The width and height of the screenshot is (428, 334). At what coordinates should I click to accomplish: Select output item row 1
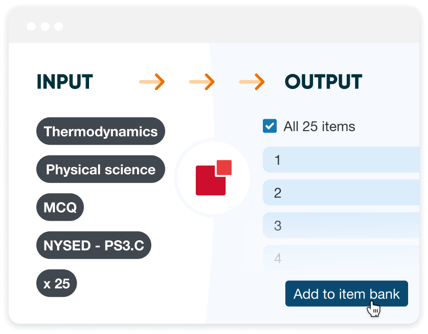[341, 160]
